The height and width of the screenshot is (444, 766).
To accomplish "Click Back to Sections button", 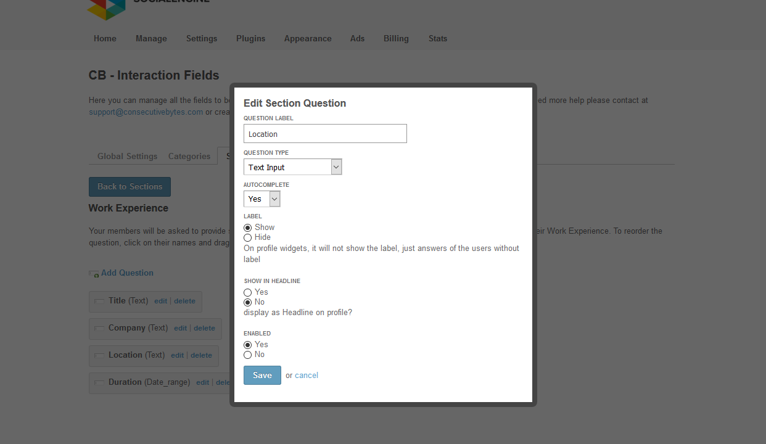I will (x=130, y=187).
